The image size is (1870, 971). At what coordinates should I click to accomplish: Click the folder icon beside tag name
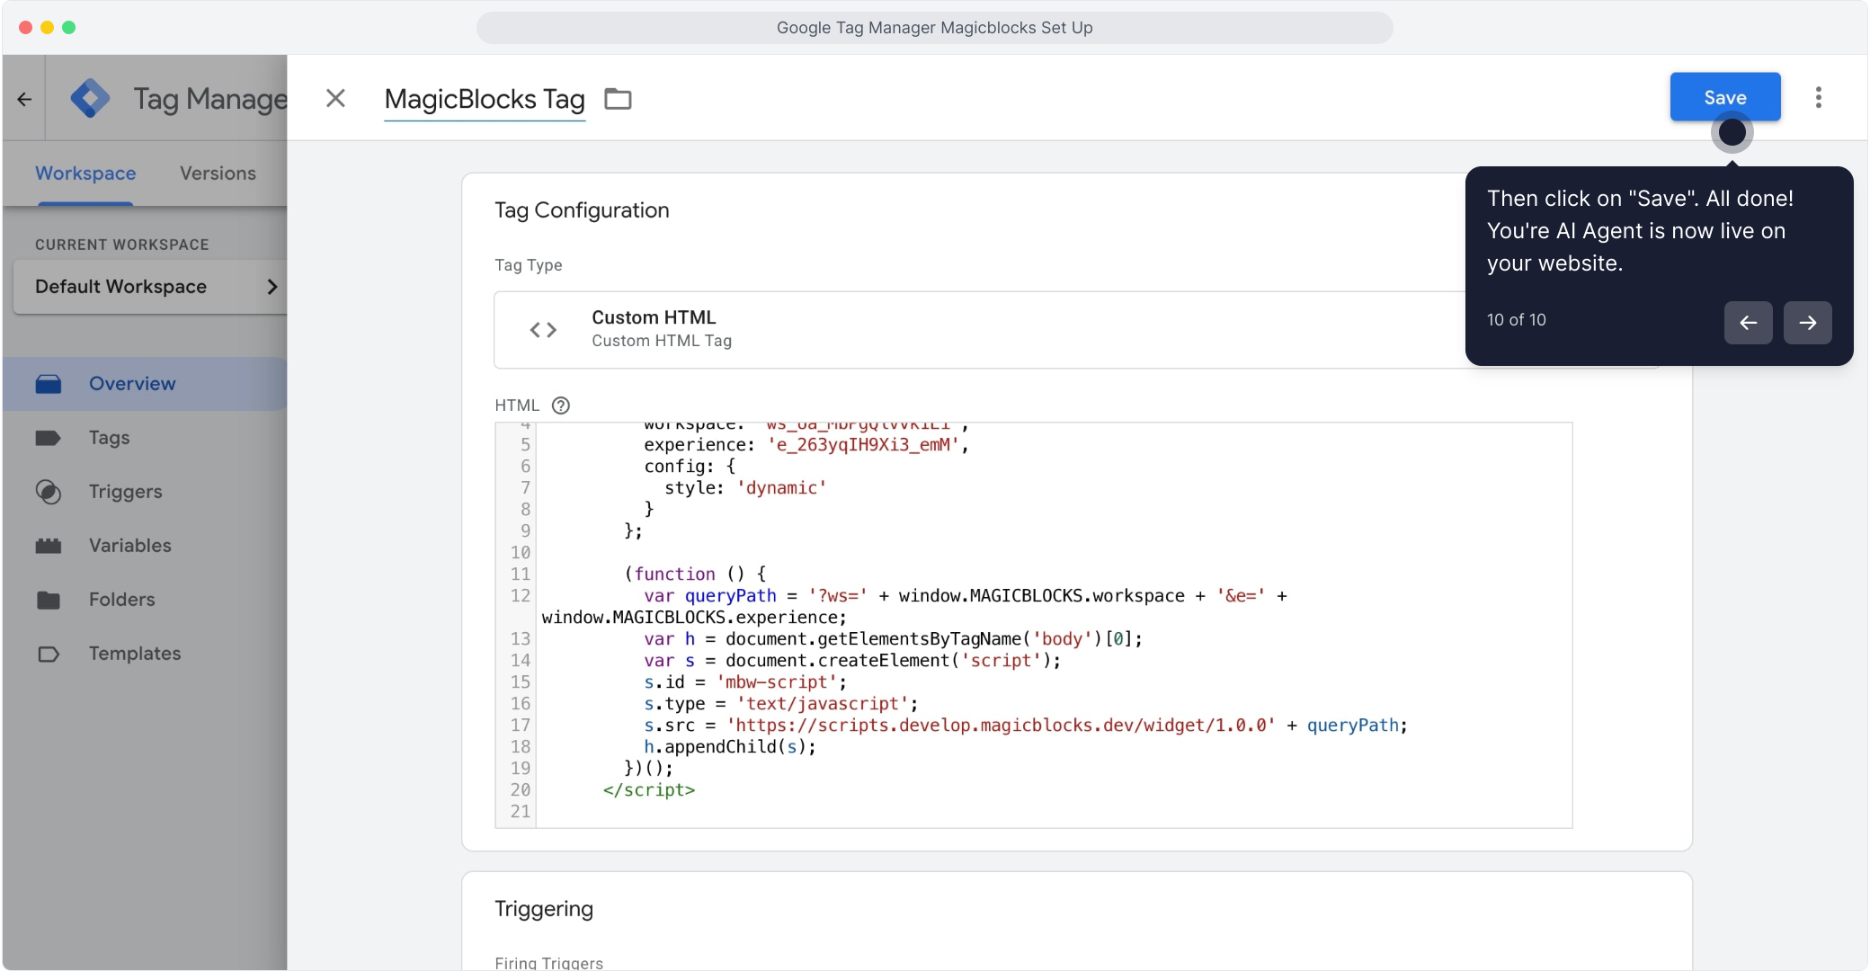coord(618,99)
